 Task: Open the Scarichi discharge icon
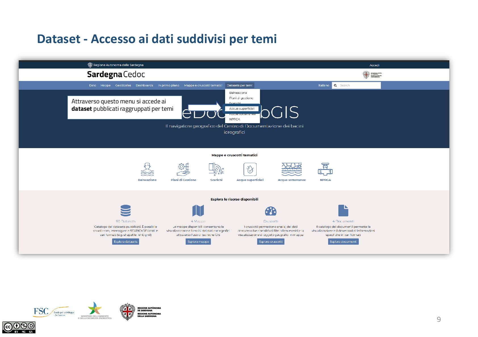(216, 169)
